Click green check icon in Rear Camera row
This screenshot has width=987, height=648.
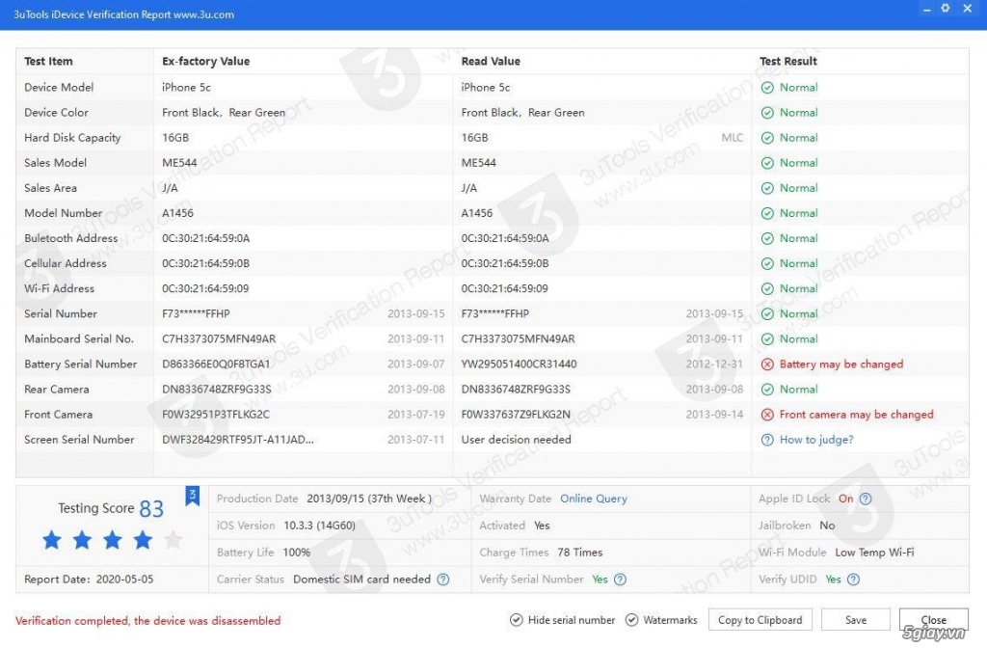tap(767, 390)
